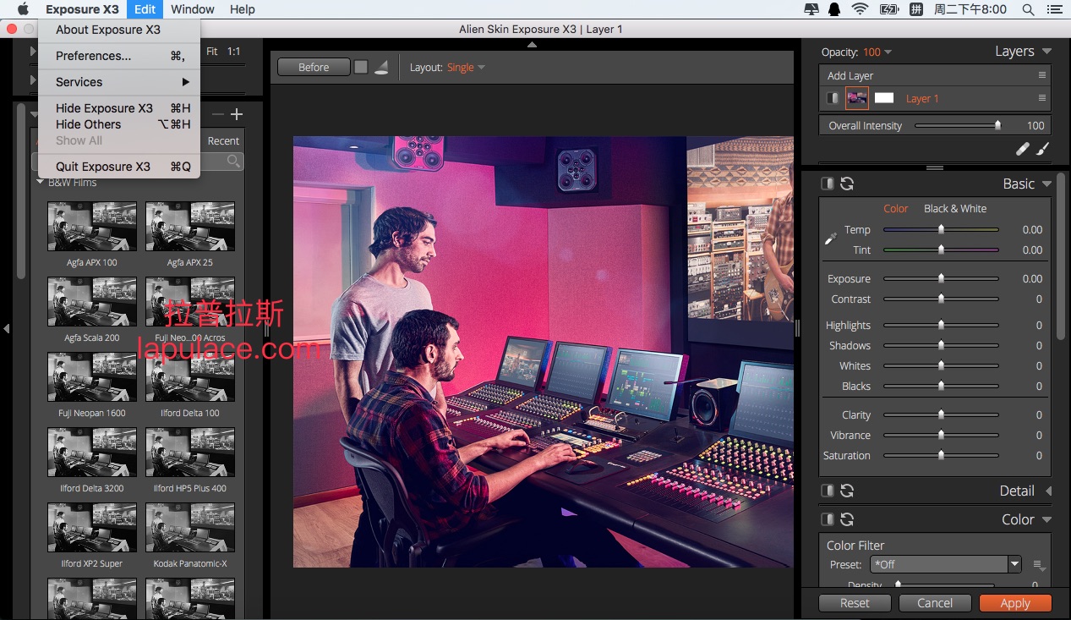The height and width of the screenshot is (620, 1071).
Task: Open Color Filter preset options menu
Action: (1039, 565)
